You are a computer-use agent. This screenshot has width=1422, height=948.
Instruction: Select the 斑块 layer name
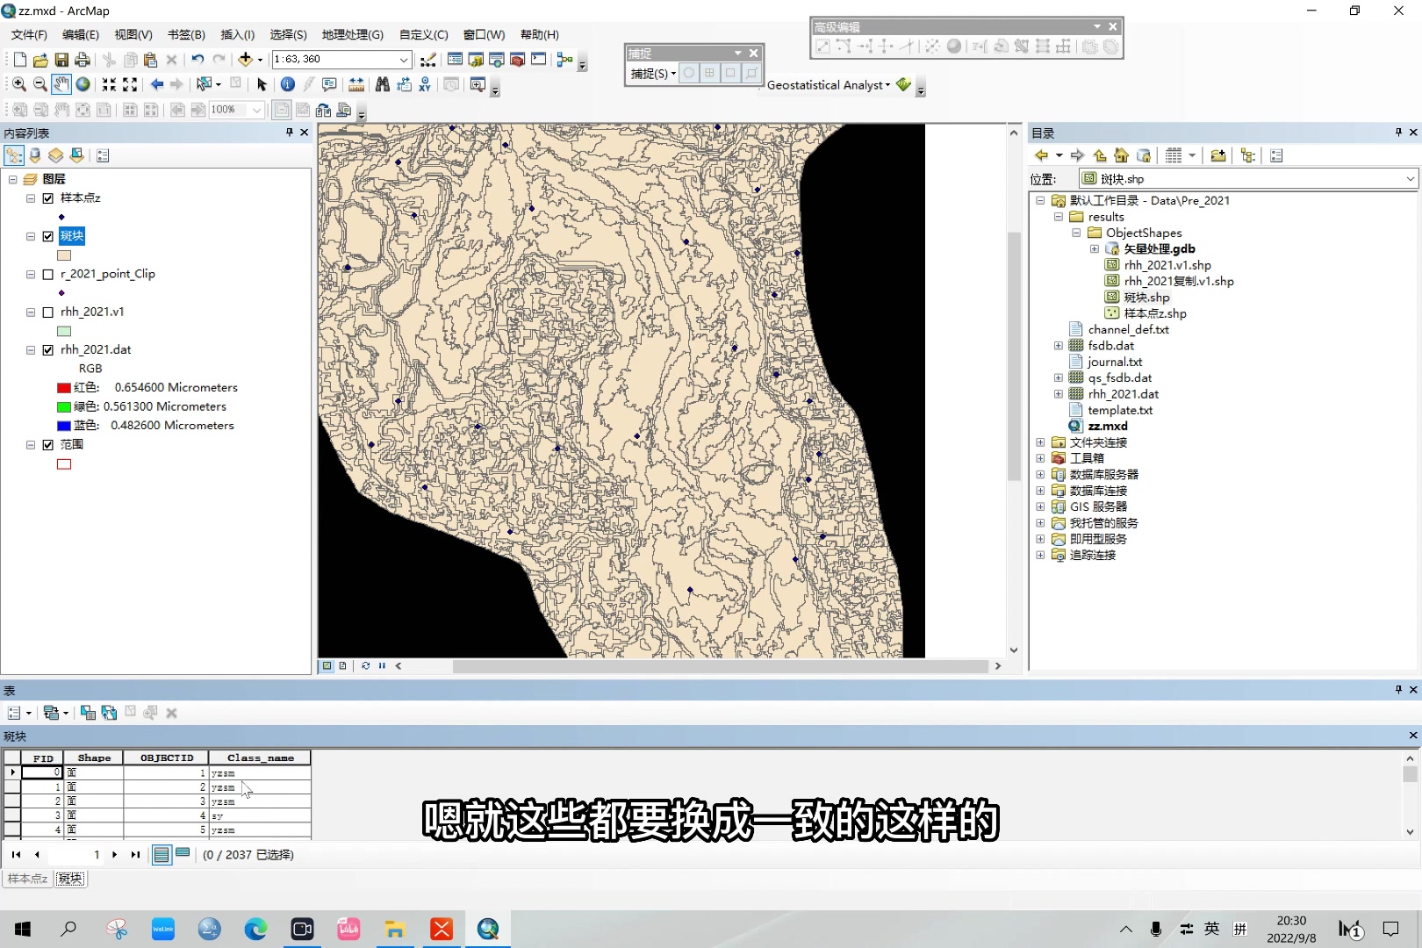click(72, 236)
